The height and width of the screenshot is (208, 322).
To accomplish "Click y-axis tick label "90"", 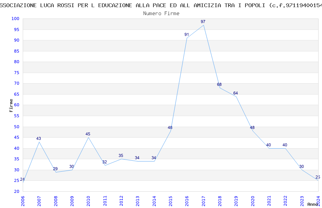I will 17,40.
